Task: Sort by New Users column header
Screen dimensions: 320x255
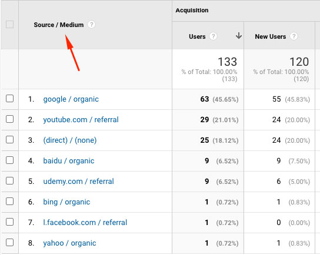Action: [271, 36]
